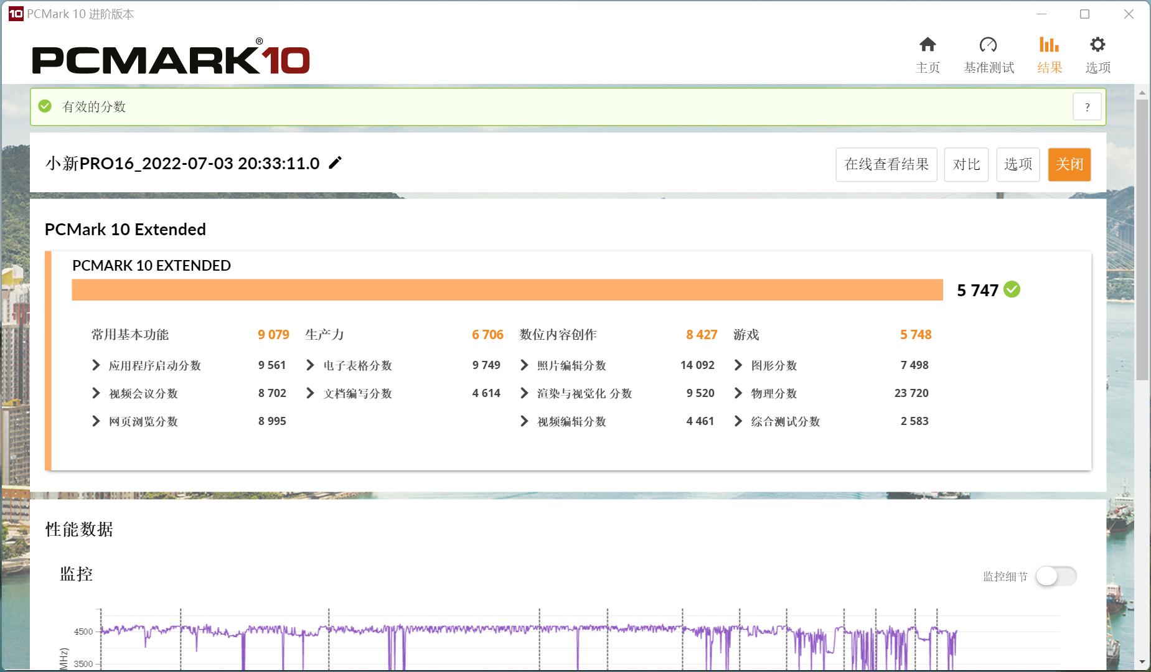This screenshot has width=1151, height=672.
Task: Go to the 主页 tab label
Action: point(928,68)
